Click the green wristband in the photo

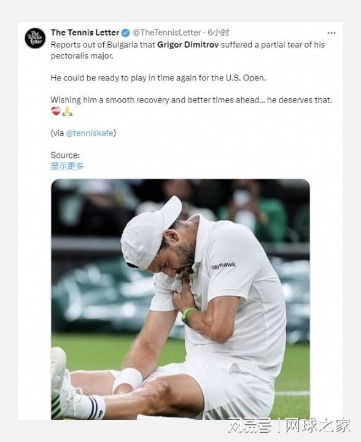[188, 314]
